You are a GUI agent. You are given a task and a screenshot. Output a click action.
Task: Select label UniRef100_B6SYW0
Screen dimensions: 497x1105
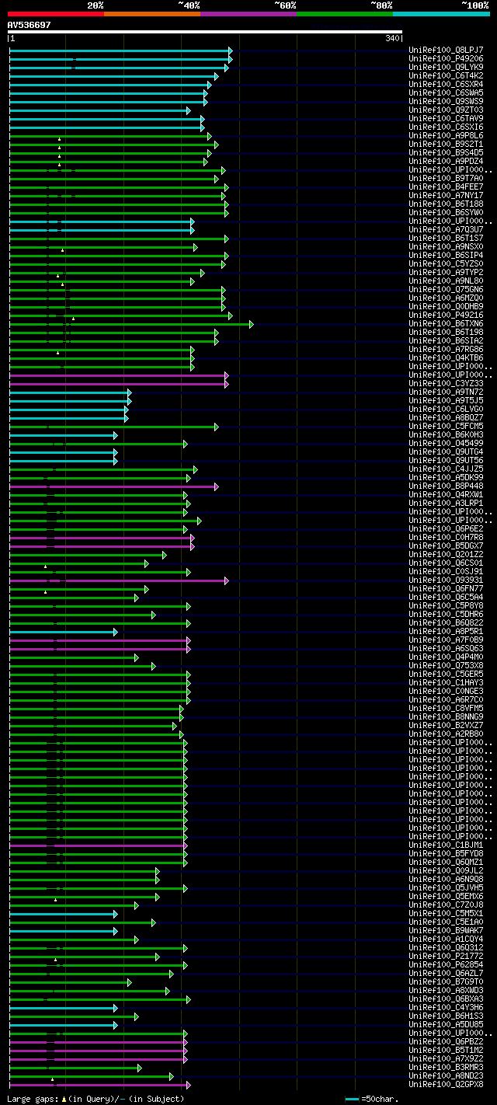pos(447,212)
